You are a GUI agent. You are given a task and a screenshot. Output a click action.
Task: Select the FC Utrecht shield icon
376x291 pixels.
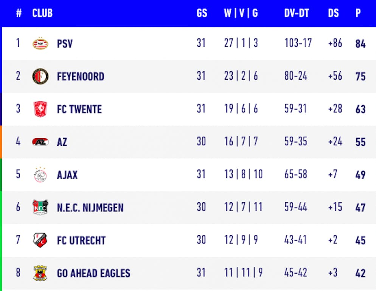pyautogui.click(x=40, y=240)
